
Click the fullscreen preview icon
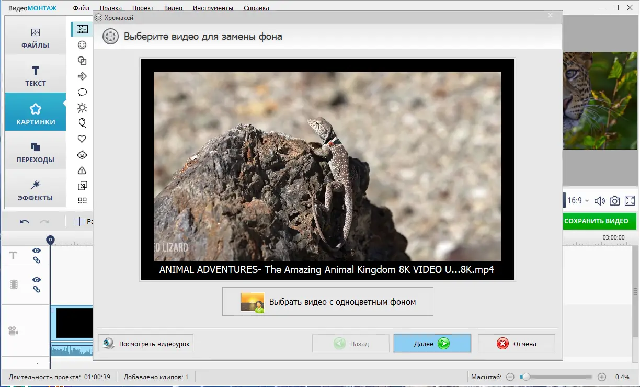[x=630, y=201]
